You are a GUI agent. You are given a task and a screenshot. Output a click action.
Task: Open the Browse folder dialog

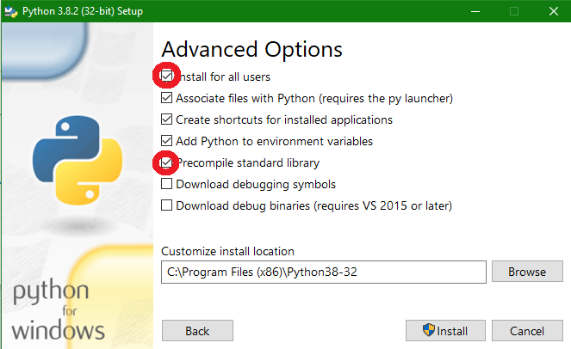(527, 272)
